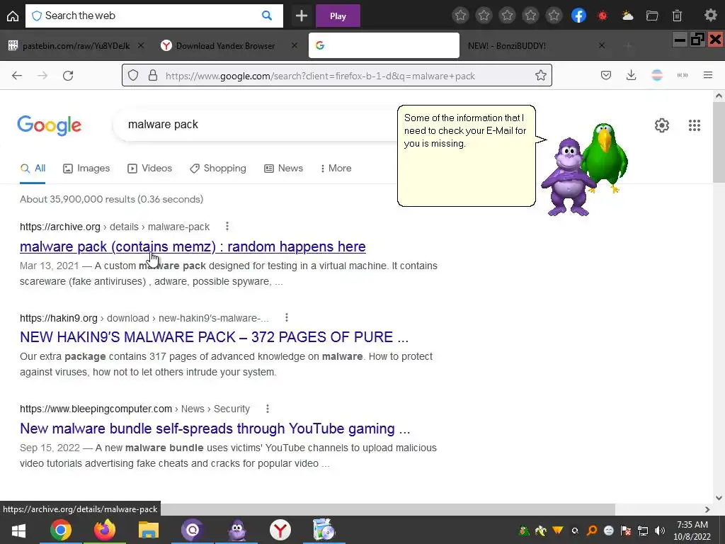Open the folder icon in top bar
This screenshot has width=725, height=544.
(x=652, y=16)
